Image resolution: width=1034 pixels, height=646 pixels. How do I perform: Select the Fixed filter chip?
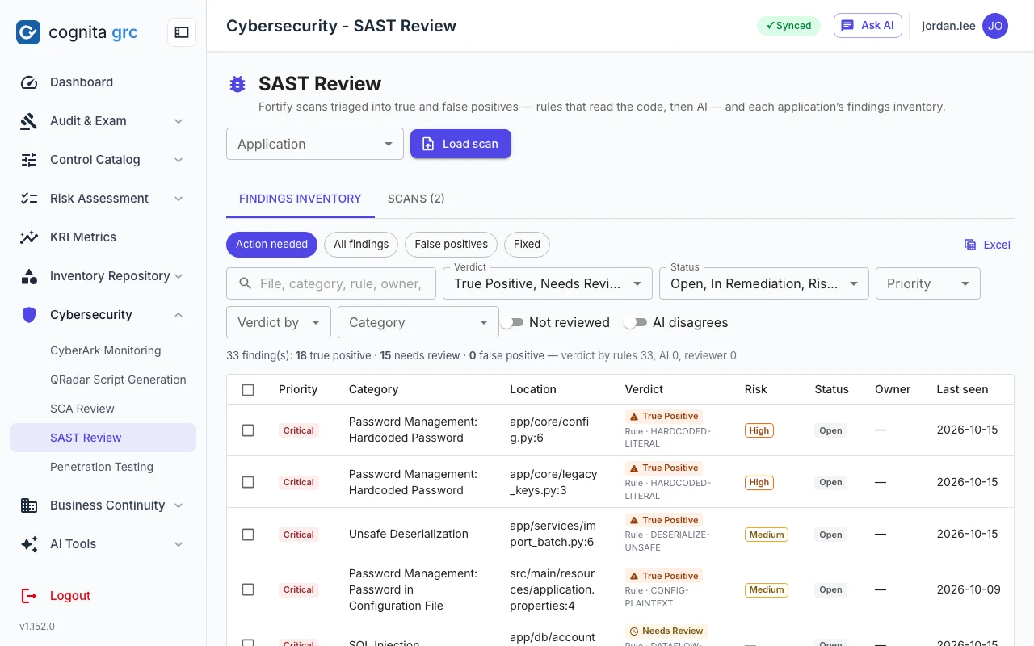pyautogui.click(x=527, y=245)
